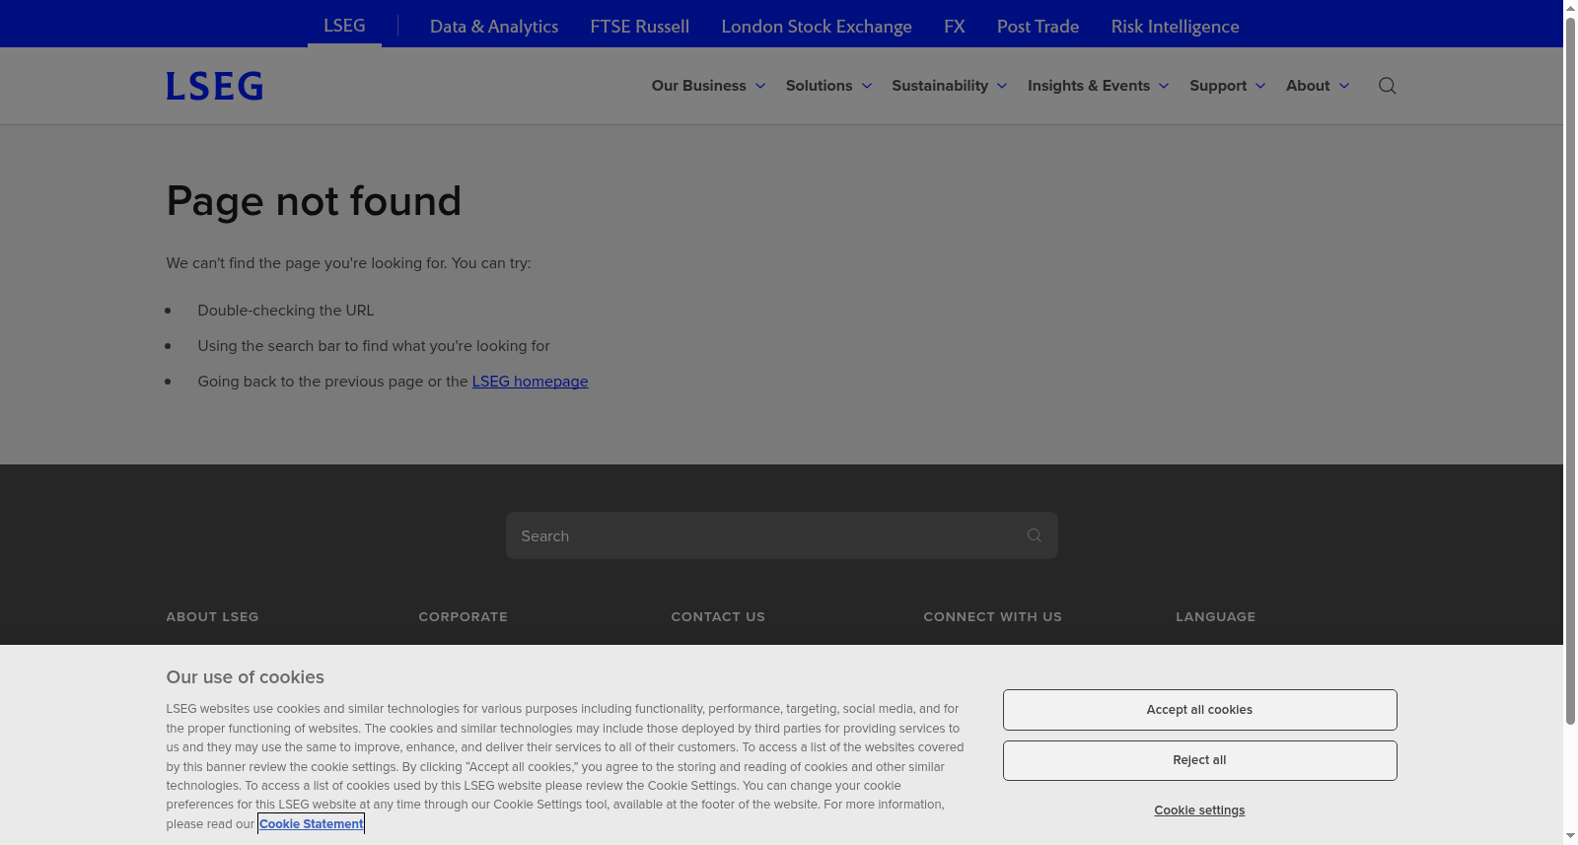
Task: Open London Stock Exchange tab
Action: (817, 27)
